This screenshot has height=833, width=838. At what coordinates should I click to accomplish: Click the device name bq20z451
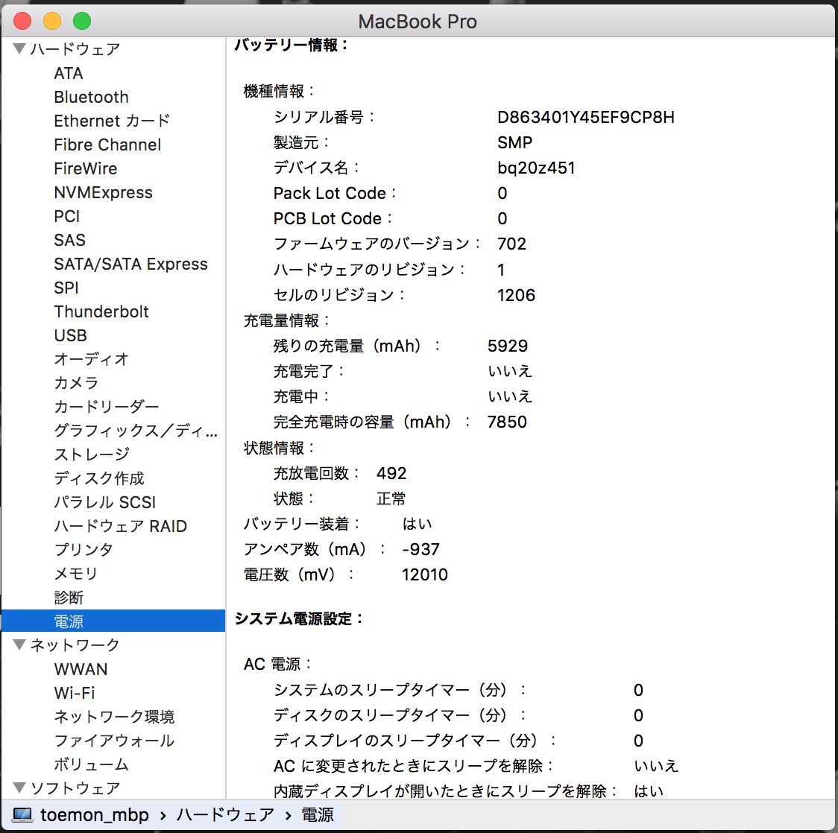[x=536, y=168]
